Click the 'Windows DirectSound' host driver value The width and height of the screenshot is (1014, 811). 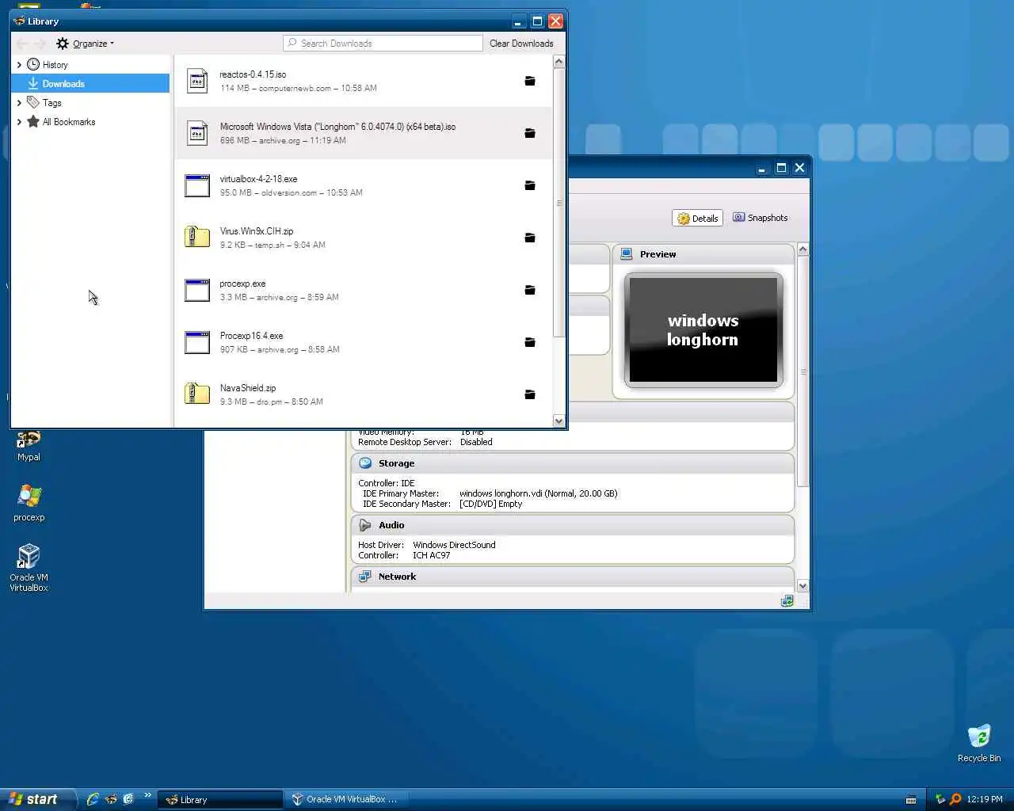click(x=454, y=545)
